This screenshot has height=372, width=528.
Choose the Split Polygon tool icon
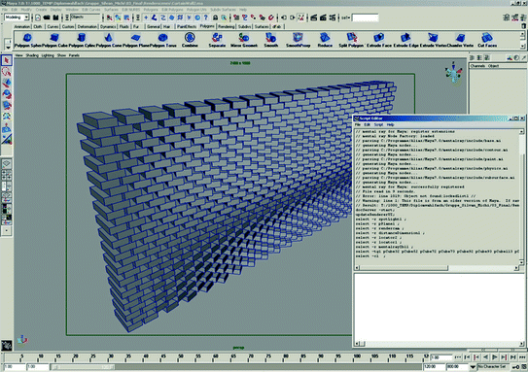(x=352, y=38)
